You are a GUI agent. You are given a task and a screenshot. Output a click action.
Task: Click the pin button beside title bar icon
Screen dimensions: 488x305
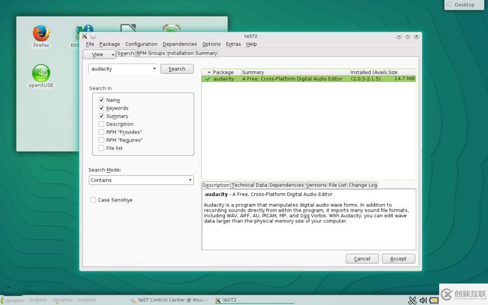[x=93, y=36]
